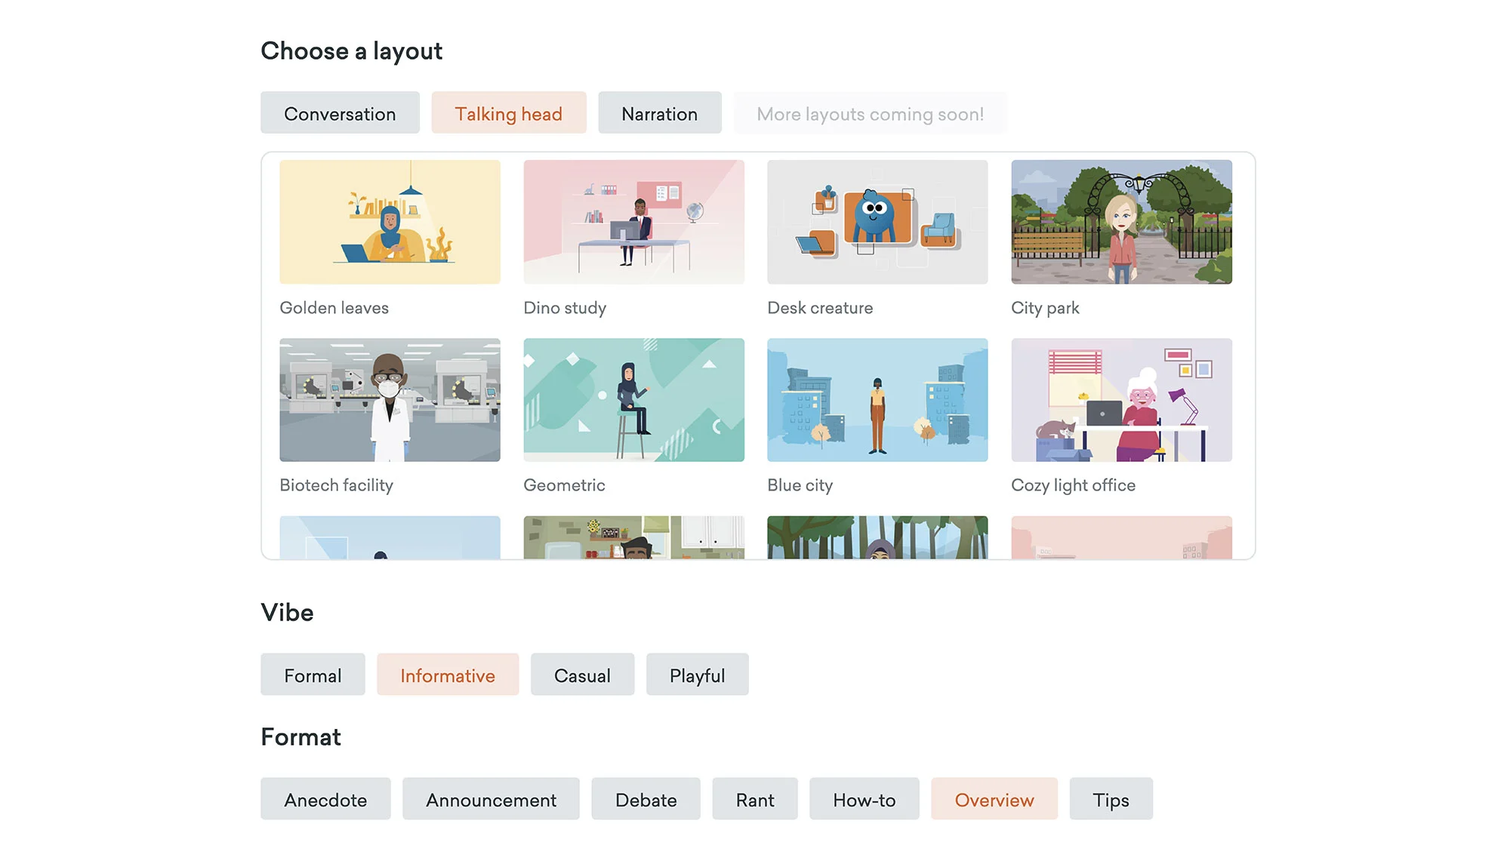This screenshot has height=849, width=1510.
Task: Open the partially visible kitchen scene thumbnail
Action: coord(633,537)
